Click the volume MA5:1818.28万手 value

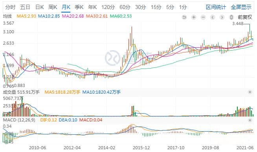point(62,92)
